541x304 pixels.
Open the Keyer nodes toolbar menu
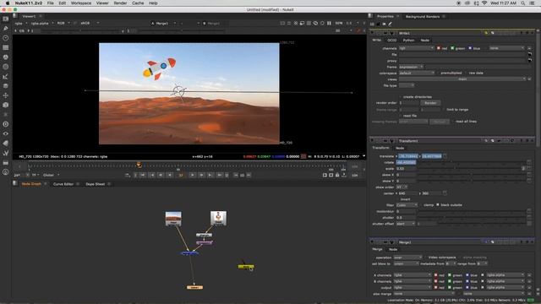pyautogui.click(x=6, y=77)
